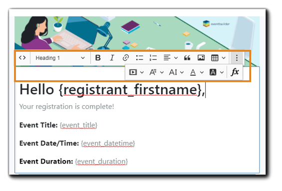This screenshot has width=282, height=191.
Task: Toggle bold formatting
Action: [98, 58]
